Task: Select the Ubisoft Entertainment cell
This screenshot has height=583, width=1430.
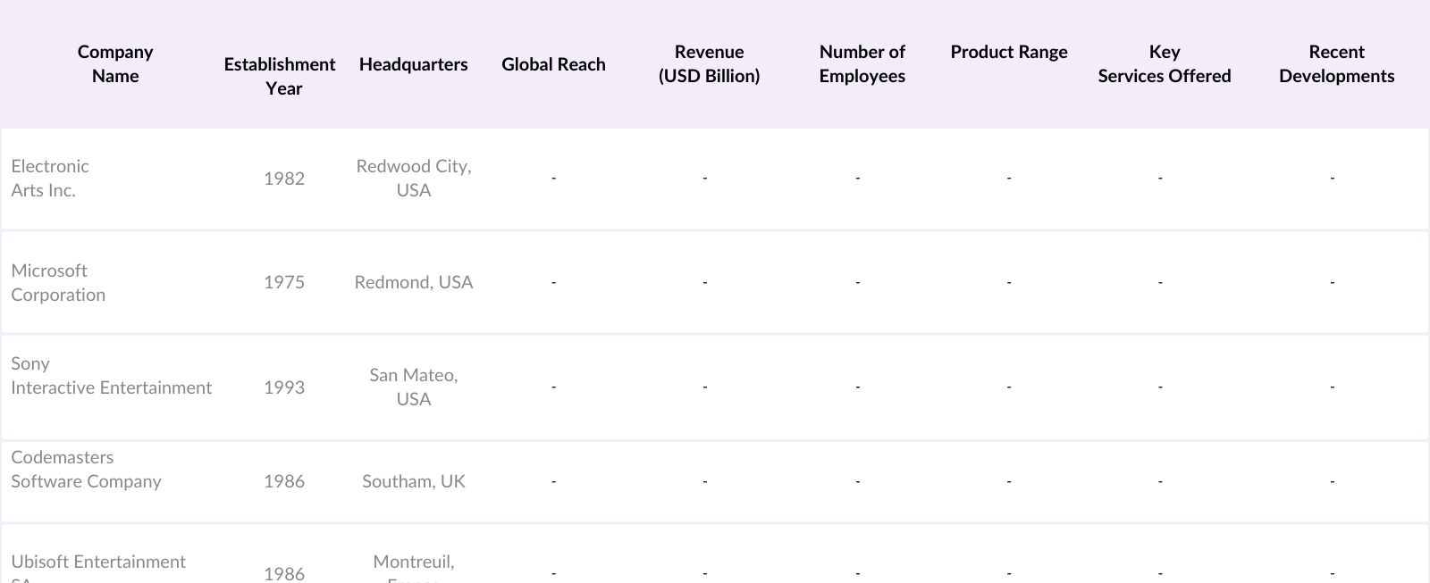Action: click(98, 568)
